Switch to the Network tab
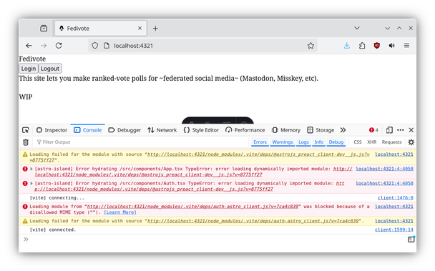Image resolution: width=435 pixels, height=271 pixels. (162, 130)
